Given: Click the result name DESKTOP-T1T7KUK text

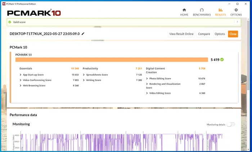Looking at the screenshot, I should pyautogui.click(x=45, y=34).
